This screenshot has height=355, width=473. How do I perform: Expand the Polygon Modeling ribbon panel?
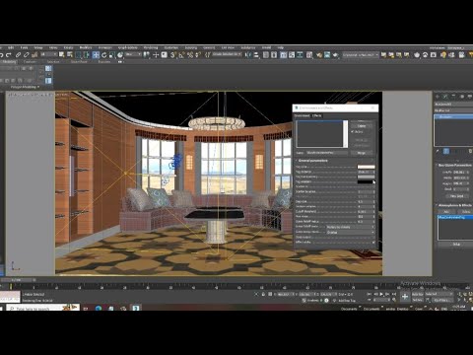click(25, 87)
